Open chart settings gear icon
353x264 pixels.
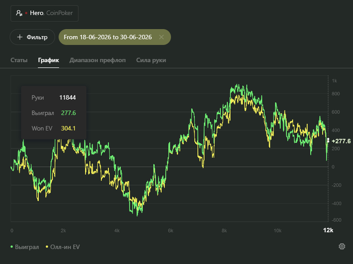click(x=342, y=246)
